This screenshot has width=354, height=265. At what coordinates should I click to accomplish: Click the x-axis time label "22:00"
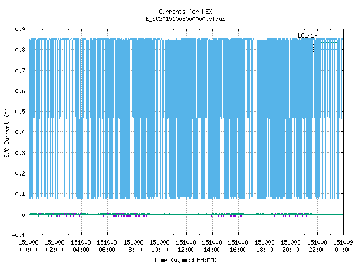317,250
